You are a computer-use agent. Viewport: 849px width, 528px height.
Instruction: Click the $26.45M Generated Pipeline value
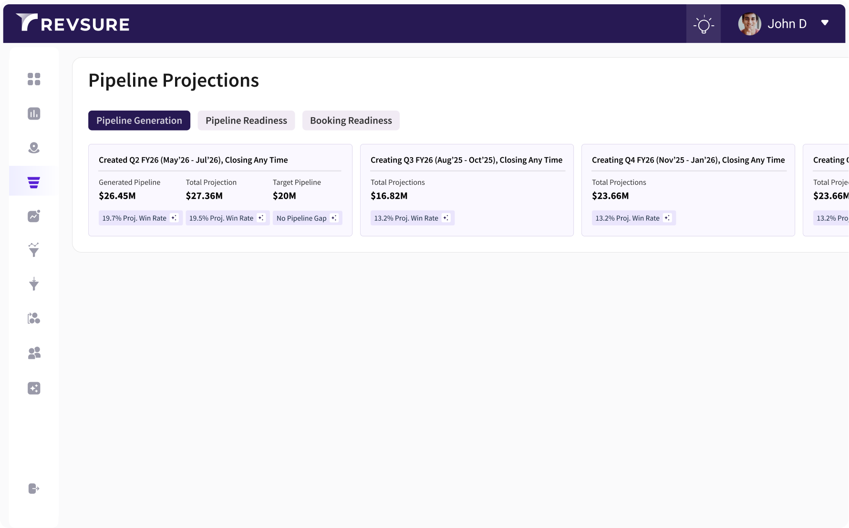(x=117, y=196)
